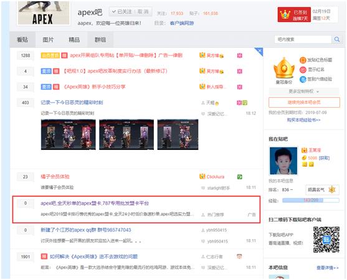347x280 pixels.
Task: Click green badge icon beside ClickAura
Action: click(239, 177)
